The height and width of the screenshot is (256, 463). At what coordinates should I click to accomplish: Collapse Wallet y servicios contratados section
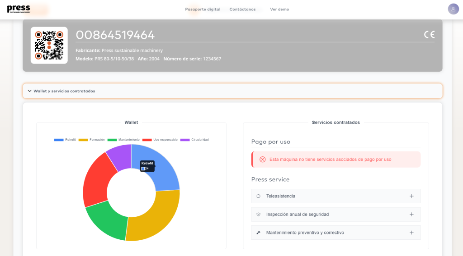click(233, 91)
